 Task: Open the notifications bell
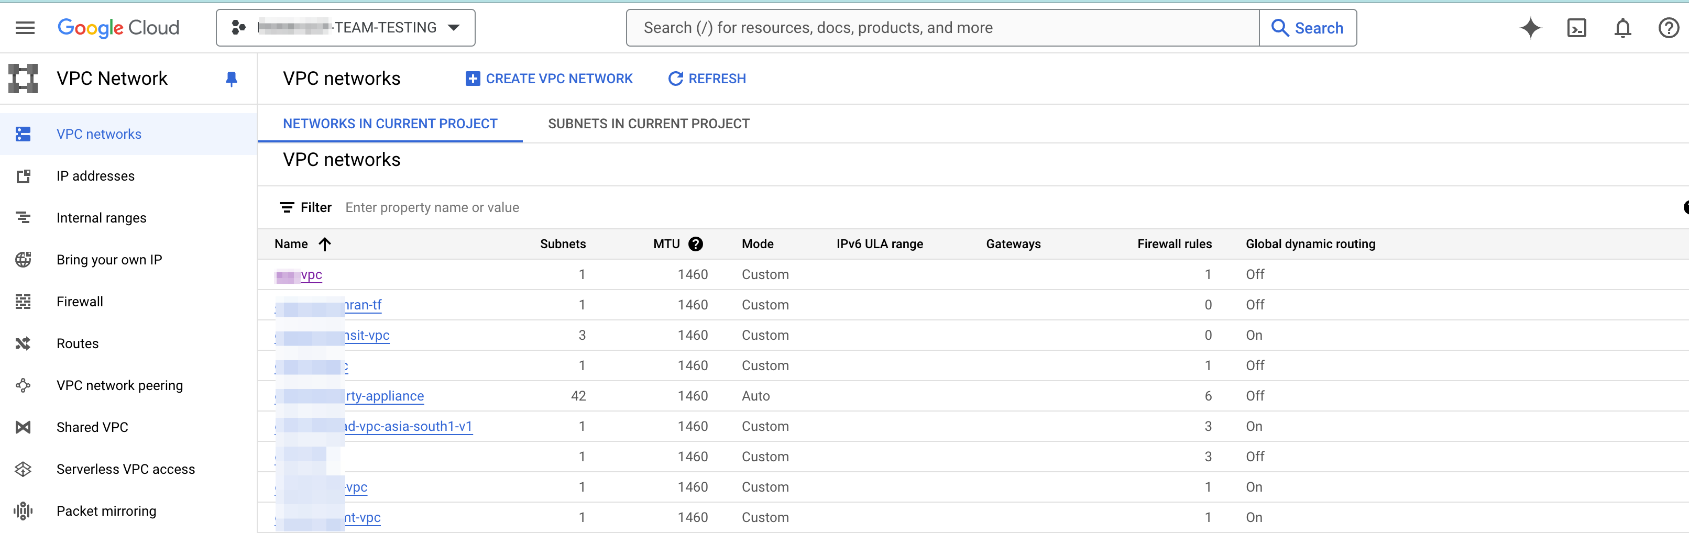click(x=1622, y=28)
